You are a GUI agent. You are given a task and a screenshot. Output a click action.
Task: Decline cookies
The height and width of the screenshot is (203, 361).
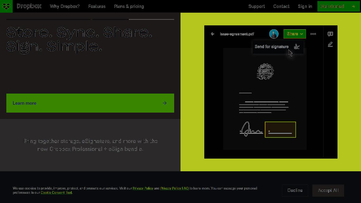(295, 191)
